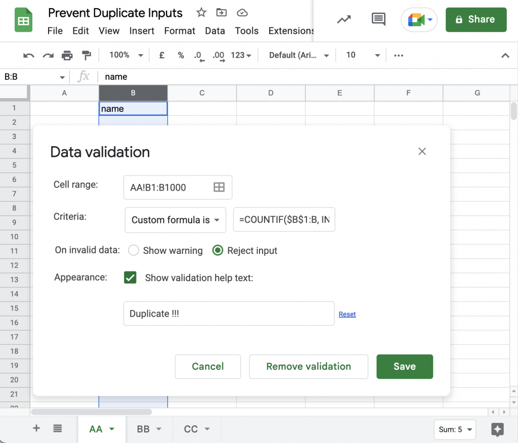Click the undo arrow
518x443 pixels.
coord(29,55)
